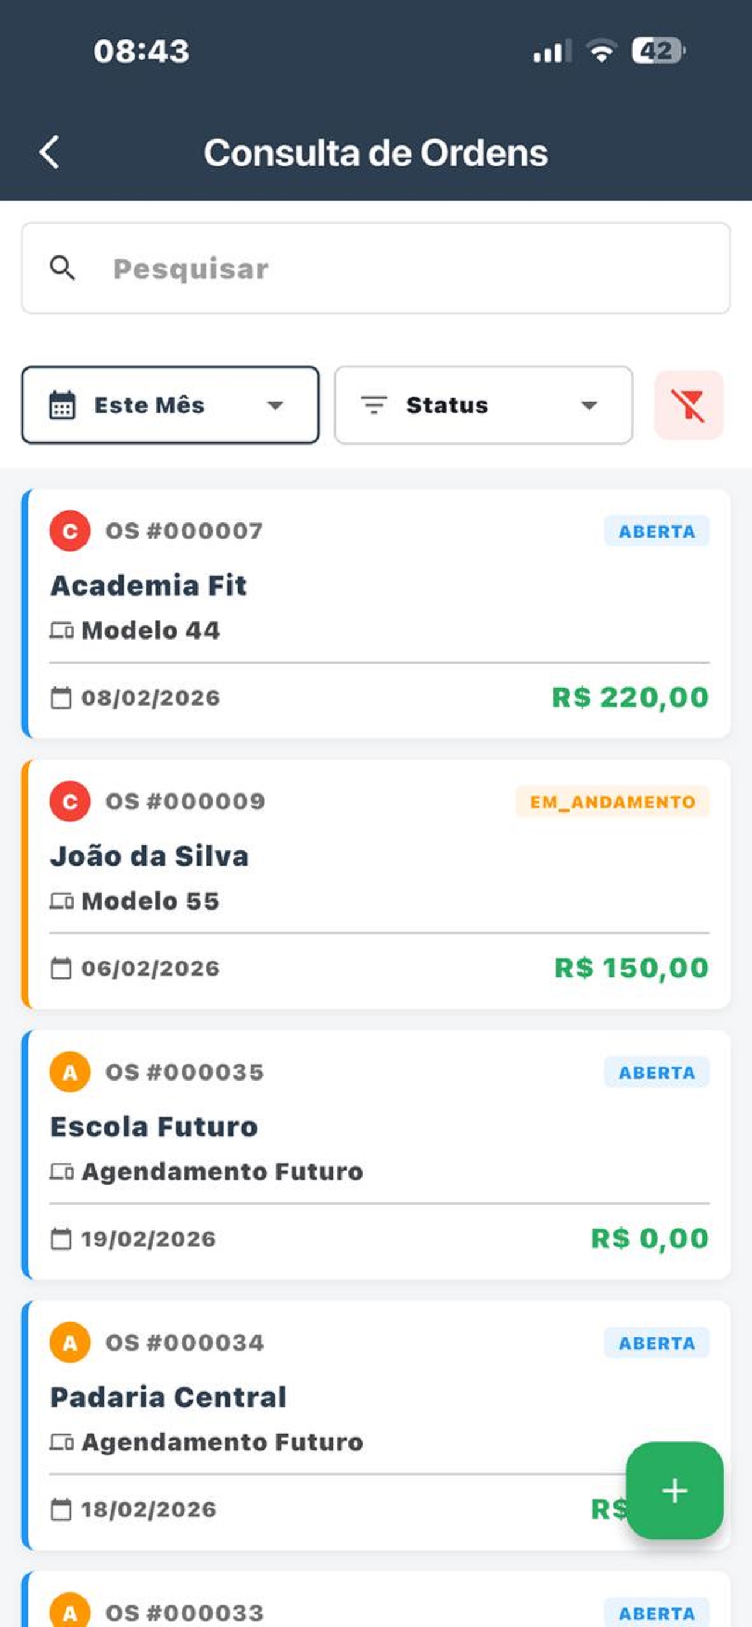
Task: Tap the calendar icon next to 08/02/2026
Action: tap(60, 698)
